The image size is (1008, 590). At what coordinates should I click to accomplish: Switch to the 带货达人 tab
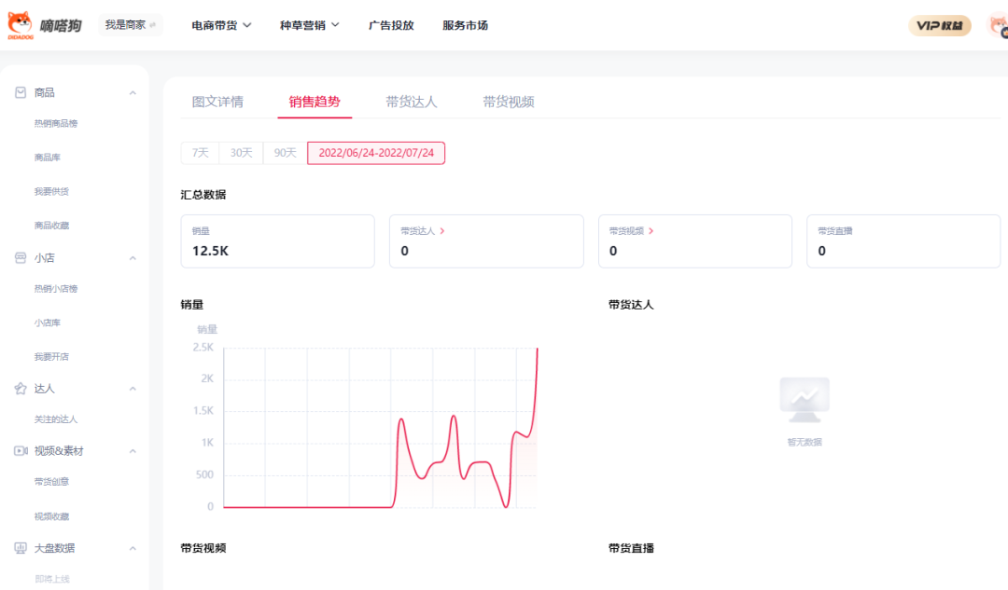pyautogui.click(x=412, y=102)
